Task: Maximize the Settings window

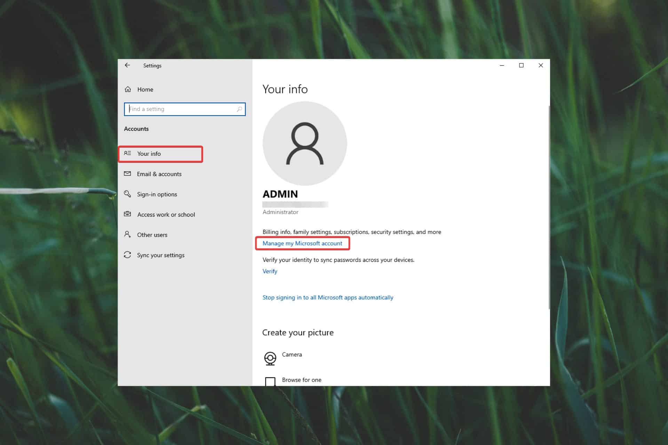Action: [x=521, y=65]
